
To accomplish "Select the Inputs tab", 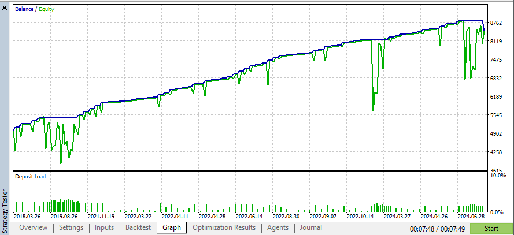I will click(x=104, y=227).
